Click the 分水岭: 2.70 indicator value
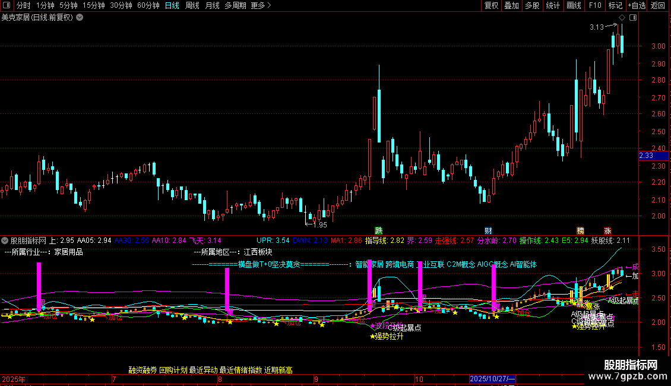The width and height of the screenshot is (671, 386). click(497, 241)
